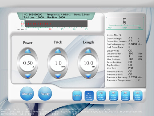Viewport: 154px width, 116px height.
Task: Click the Standy round button
Action: click(x=27, y=94)
